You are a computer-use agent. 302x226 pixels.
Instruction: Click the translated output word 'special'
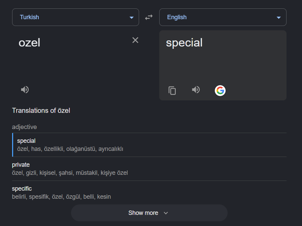click(184, 42)
